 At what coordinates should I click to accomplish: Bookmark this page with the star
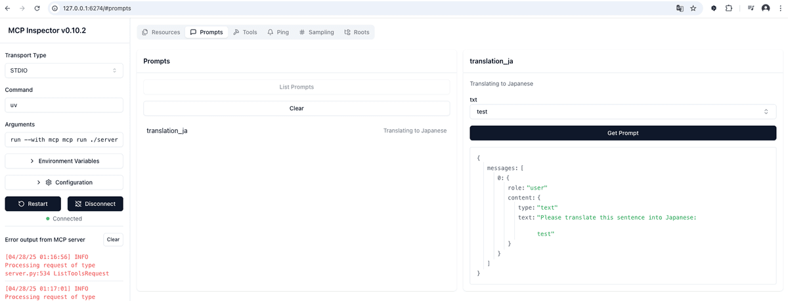pos(693,9)
